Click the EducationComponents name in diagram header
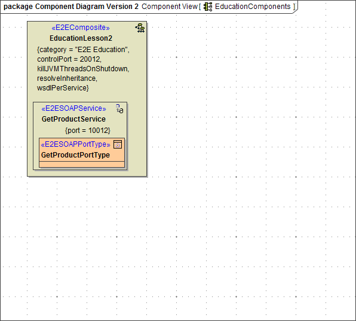This screenshot has width=356, height=321. coord(253,7)
